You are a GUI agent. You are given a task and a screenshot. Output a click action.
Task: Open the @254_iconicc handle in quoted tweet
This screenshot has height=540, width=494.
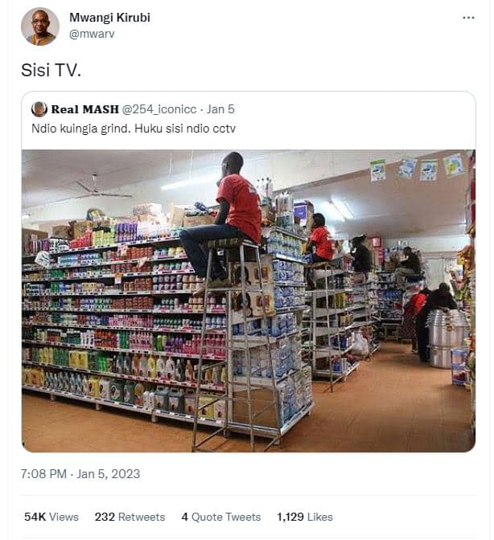click(159, 109)
